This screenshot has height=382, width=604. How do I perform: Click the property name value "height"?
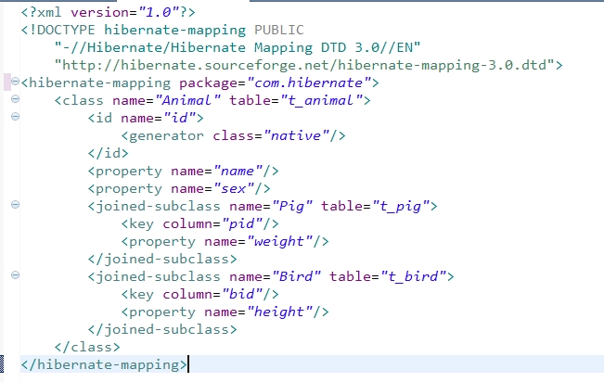click(x=279, y=312)
